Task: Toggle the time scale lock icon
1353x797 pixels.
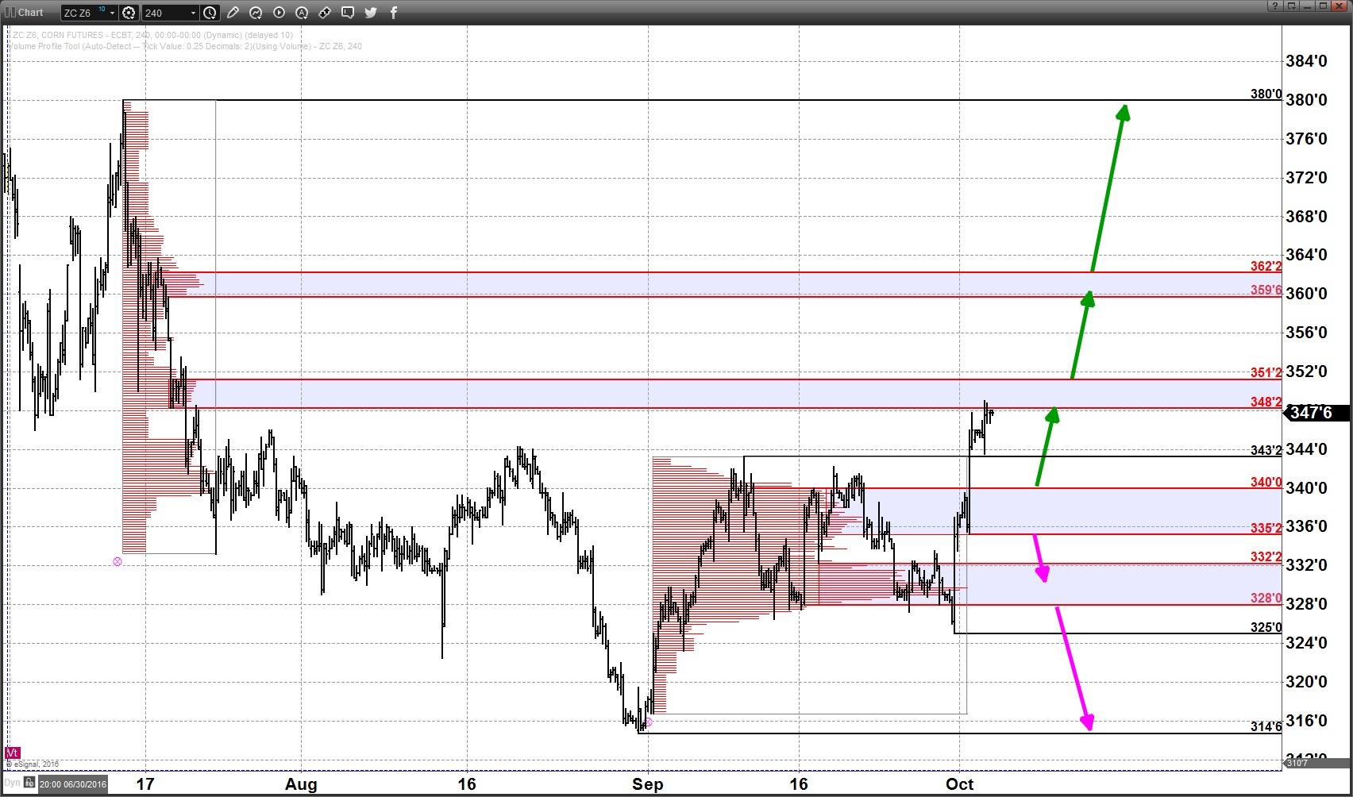Action: (29, 784)
